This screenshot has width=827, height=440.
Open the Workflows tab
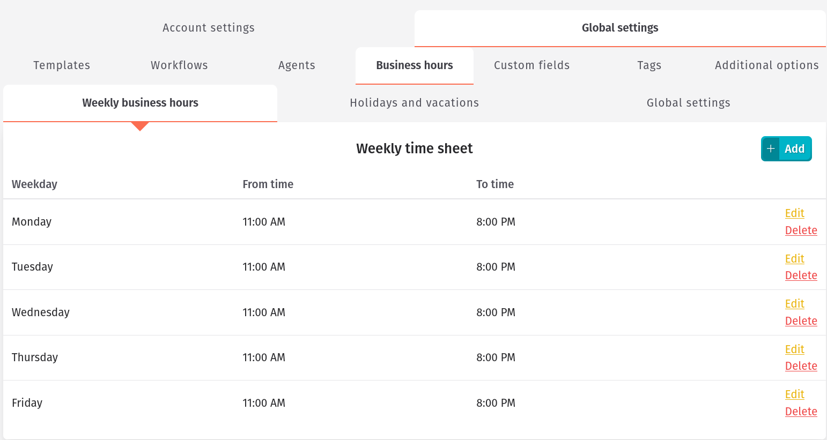179,65
